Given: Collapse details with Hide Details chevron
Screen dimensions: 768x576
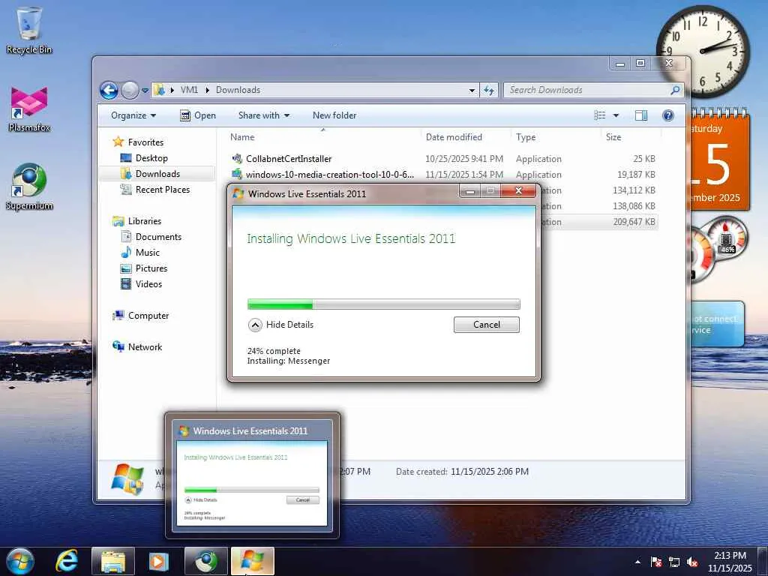Looking at the screenshot, I should point(255,325).
